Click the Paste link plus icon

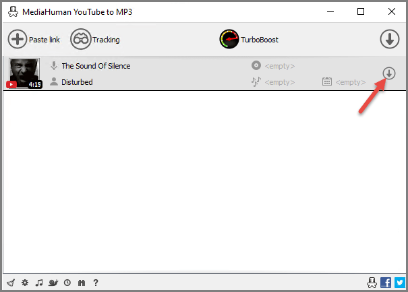18,39
